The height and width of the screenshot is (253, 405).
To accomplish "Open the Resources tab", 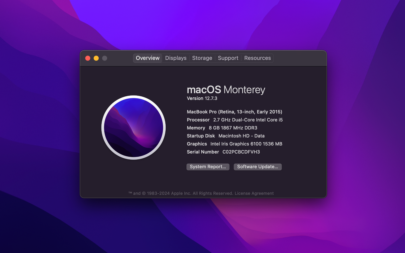I will pyautogui.click(x=257, y=58).
